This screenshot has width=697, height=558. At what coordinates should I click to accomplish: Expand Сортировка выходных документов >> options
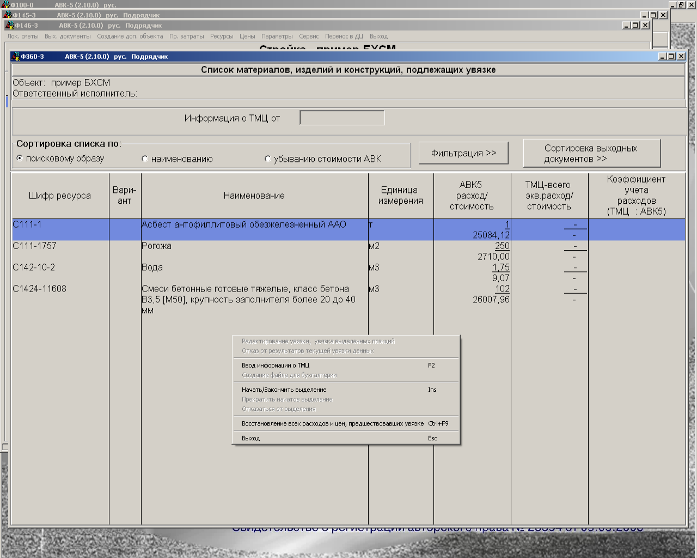coord(592,153)
